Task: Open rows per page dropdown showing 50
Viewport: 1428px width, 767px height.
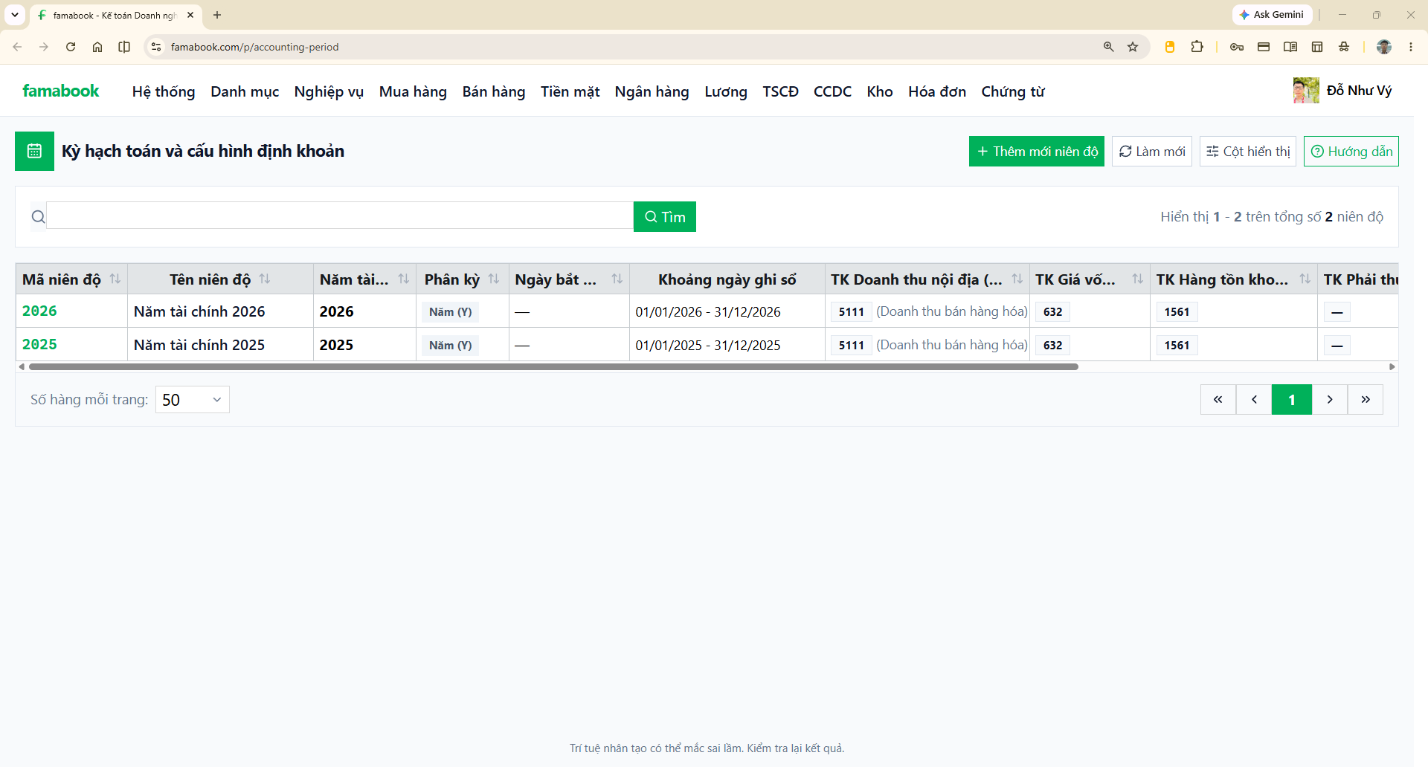Action: (193, 400)
